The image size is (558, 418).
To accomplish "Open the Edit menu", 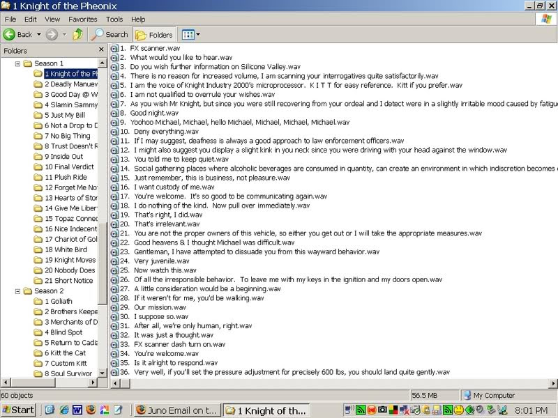I will (31, 20).
